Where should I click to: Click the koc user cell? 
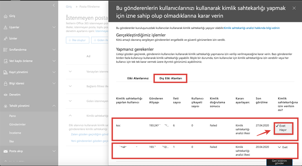[118, 126]
